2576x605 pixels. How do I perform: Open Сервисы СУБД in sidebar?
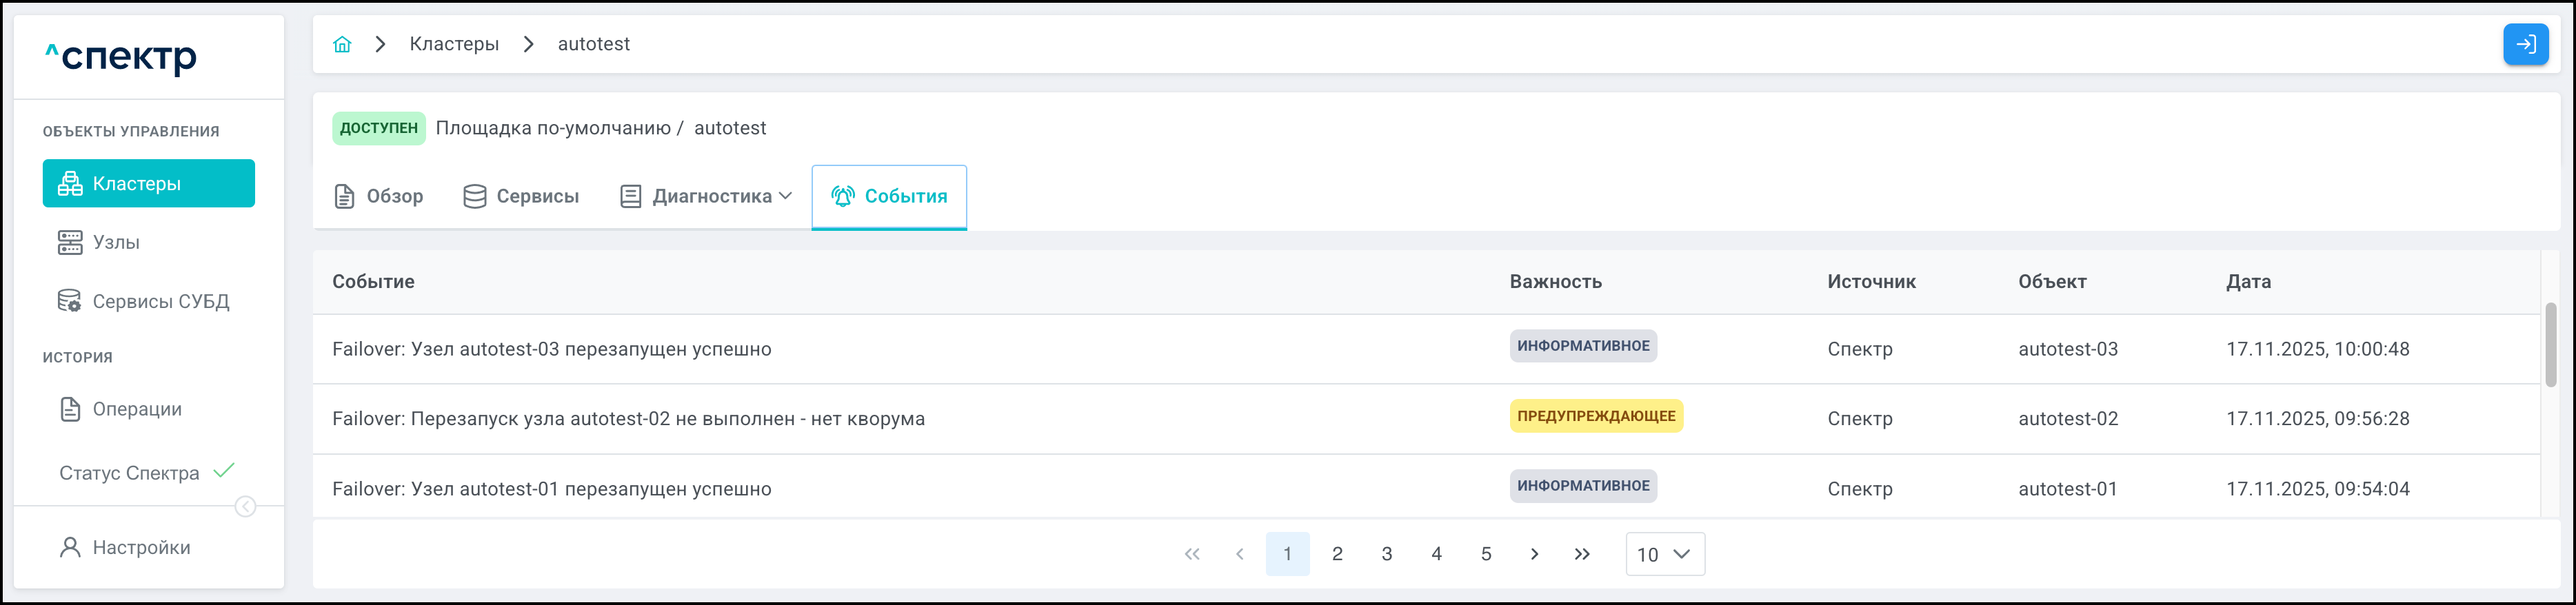(x=160, y=301)
